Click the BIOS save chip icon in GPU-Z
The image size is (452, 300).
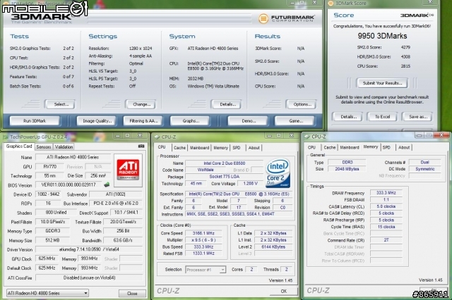pyautogui.click(x=107, y=185)
